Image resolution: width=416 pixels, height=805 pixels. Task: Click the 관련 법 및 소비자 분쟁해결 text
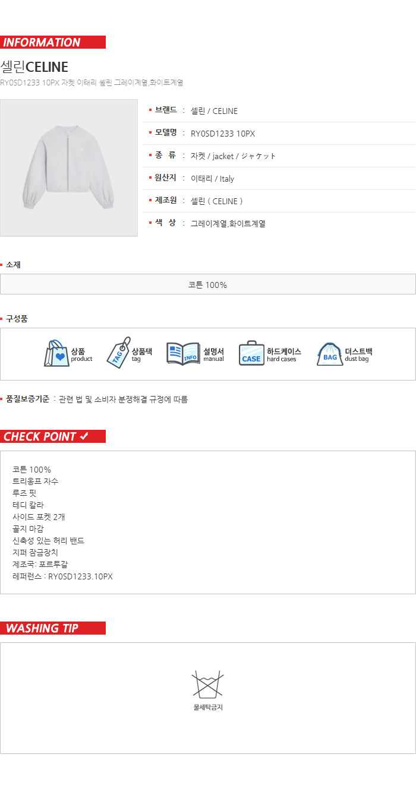pyautogui.click(x=124, y=400)
